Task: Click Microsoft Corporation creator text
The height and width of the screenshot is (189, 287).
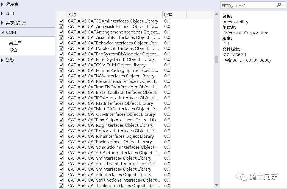Action: [246, 33]
